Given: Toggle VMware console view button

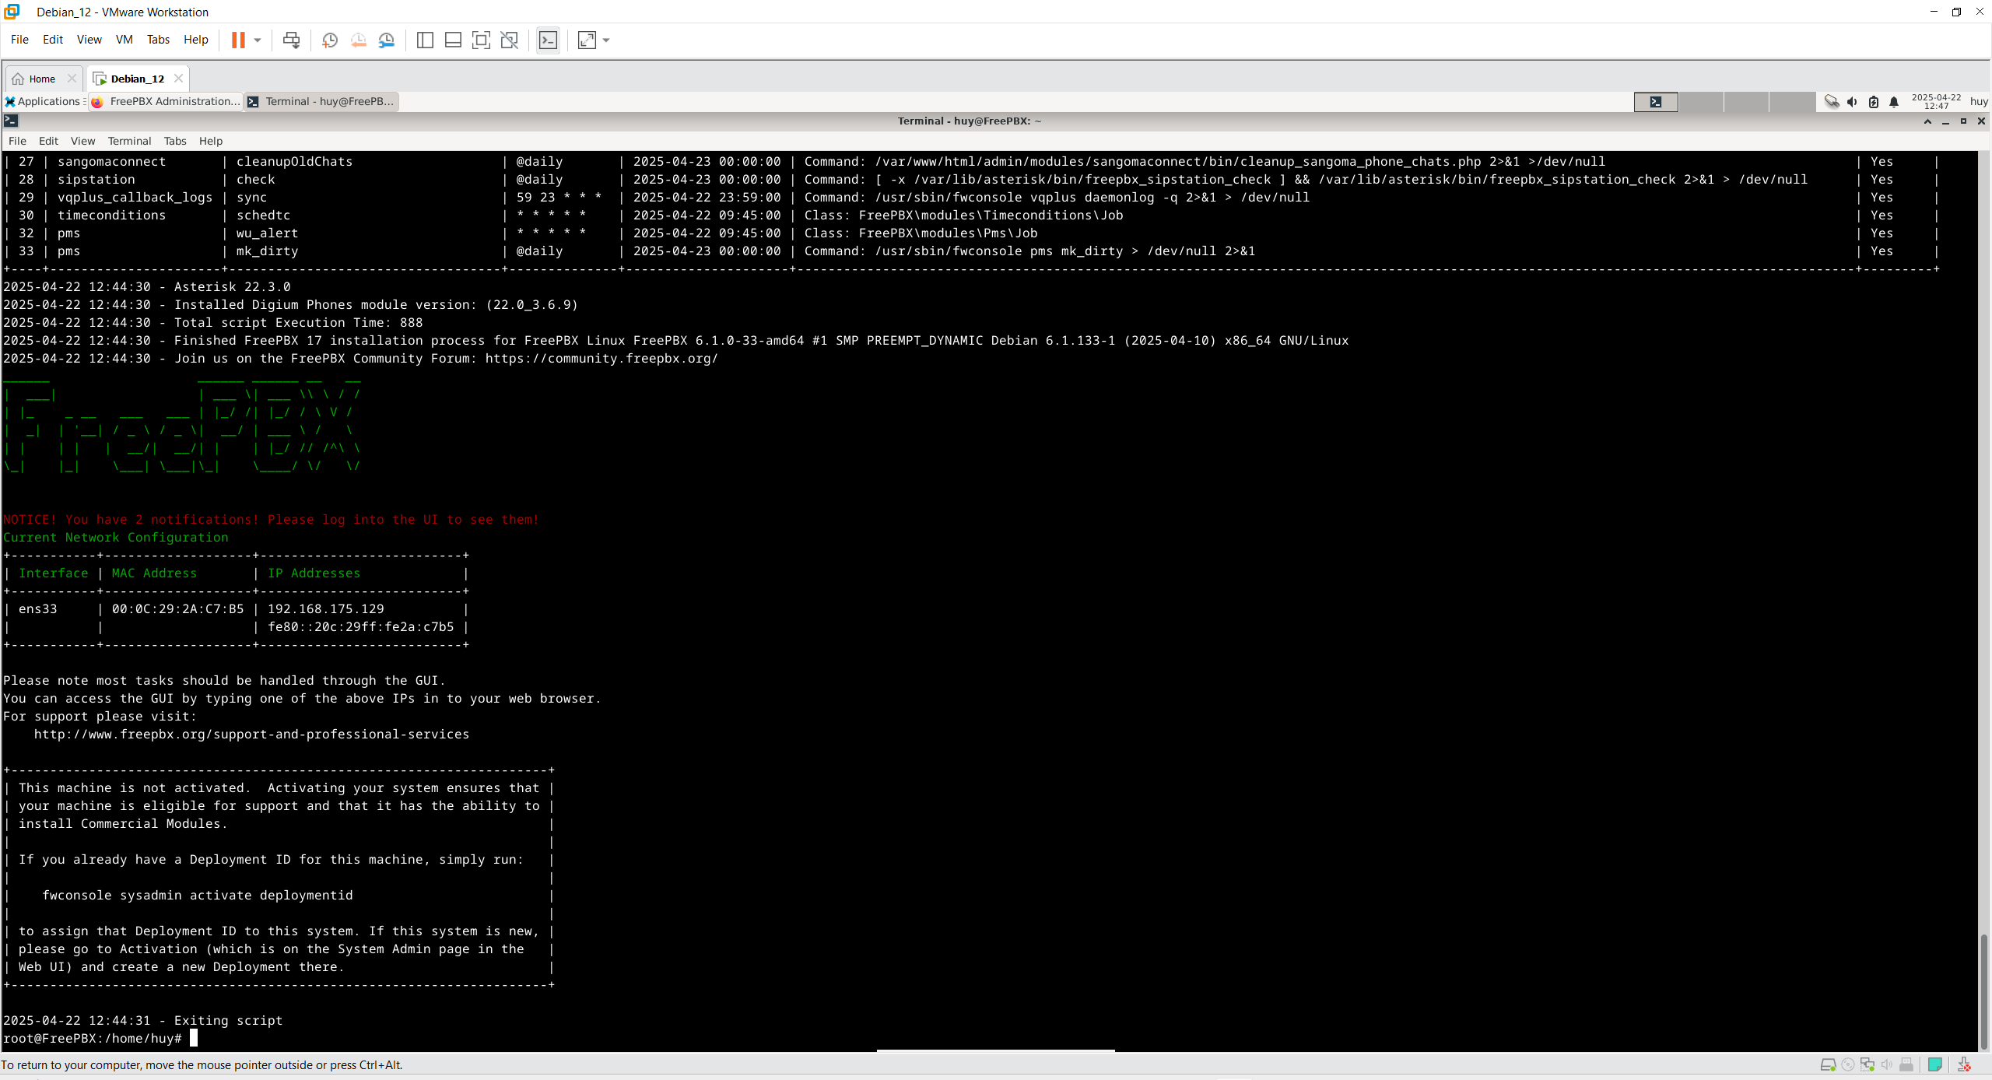Looking at the screenshot, I should [x=548, y=40].
